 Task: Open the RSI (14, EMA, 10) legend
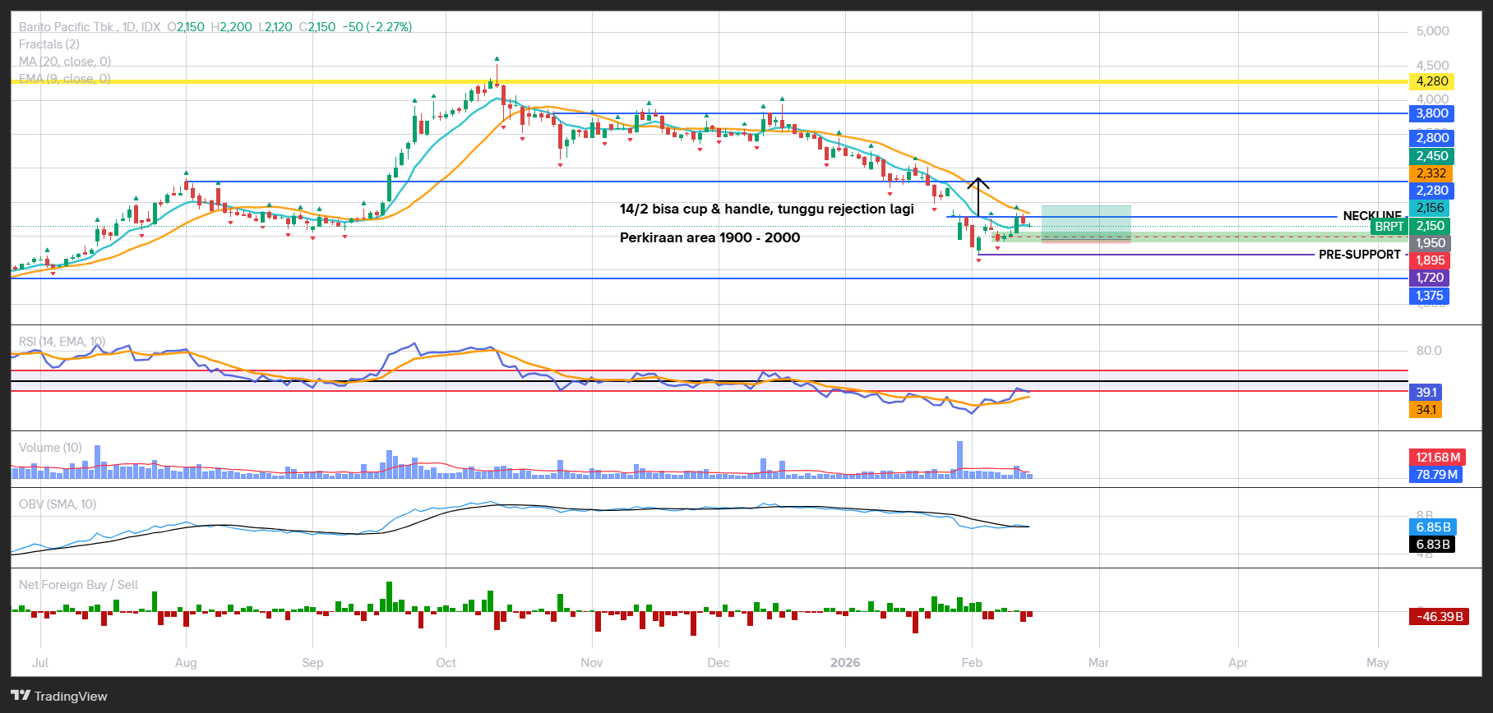(x=62, y=342)
